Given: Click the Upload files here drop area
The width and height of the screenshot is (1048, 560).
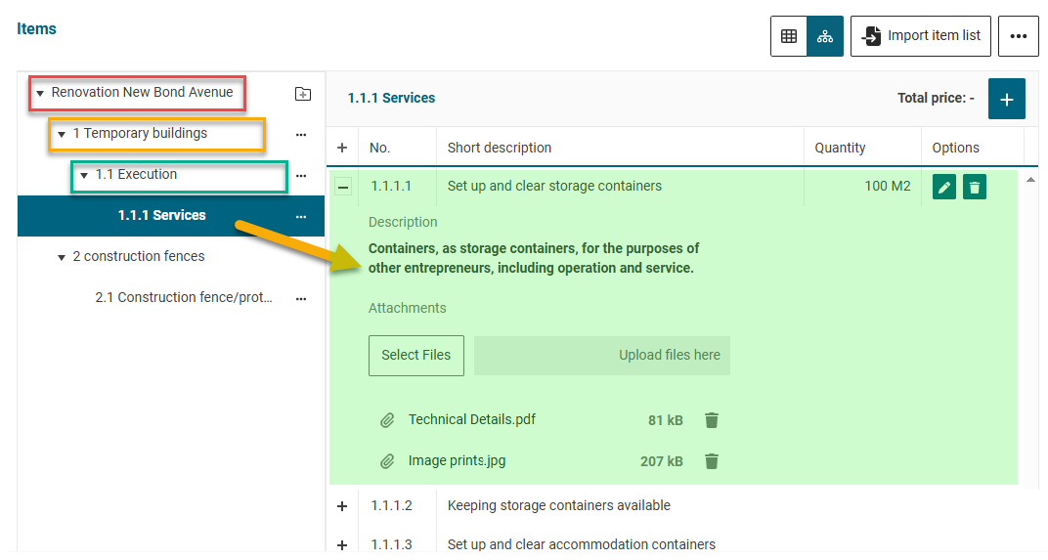Looking at the screenshot, I should pos(601,356).
